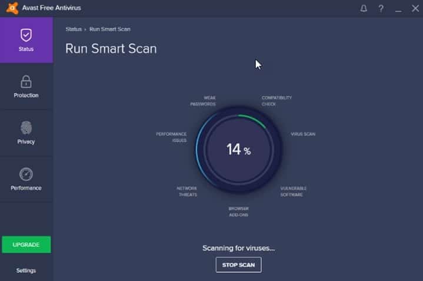Open the Performance sidebar tab label
This screenshot has height=281, width=423.
tap(26, 188)
